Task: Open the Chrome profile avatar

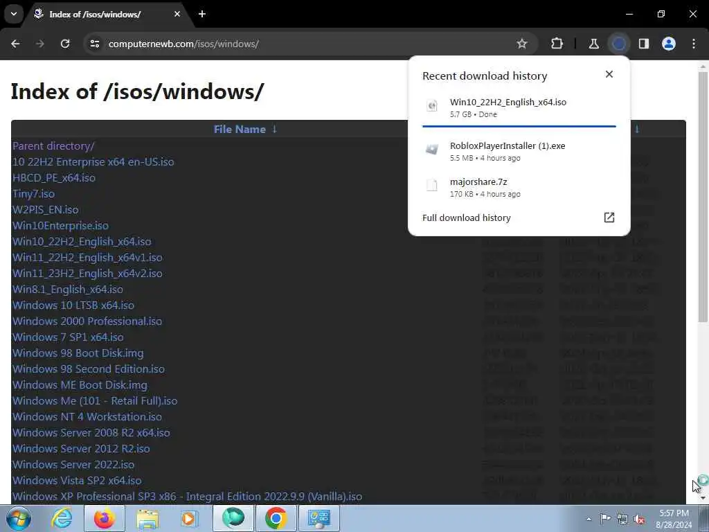Action: pos(669,44)
